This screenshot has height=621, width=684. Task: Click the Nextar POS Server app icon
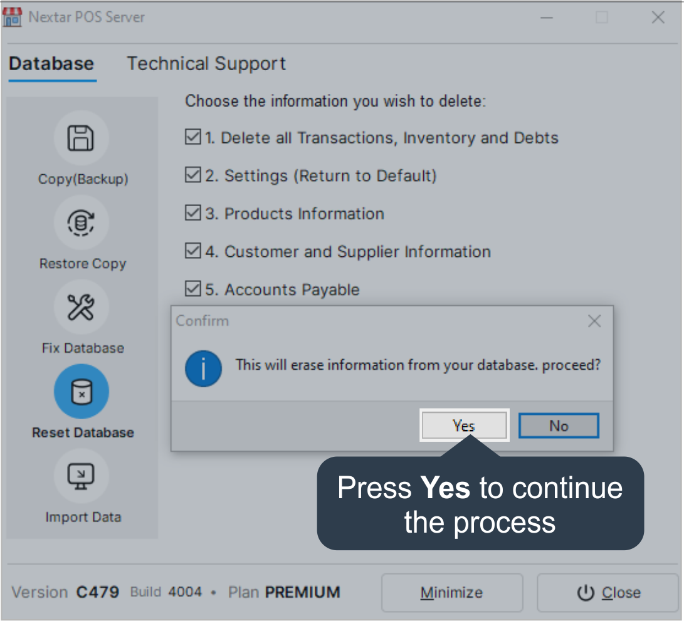click(x=13, y=18)
